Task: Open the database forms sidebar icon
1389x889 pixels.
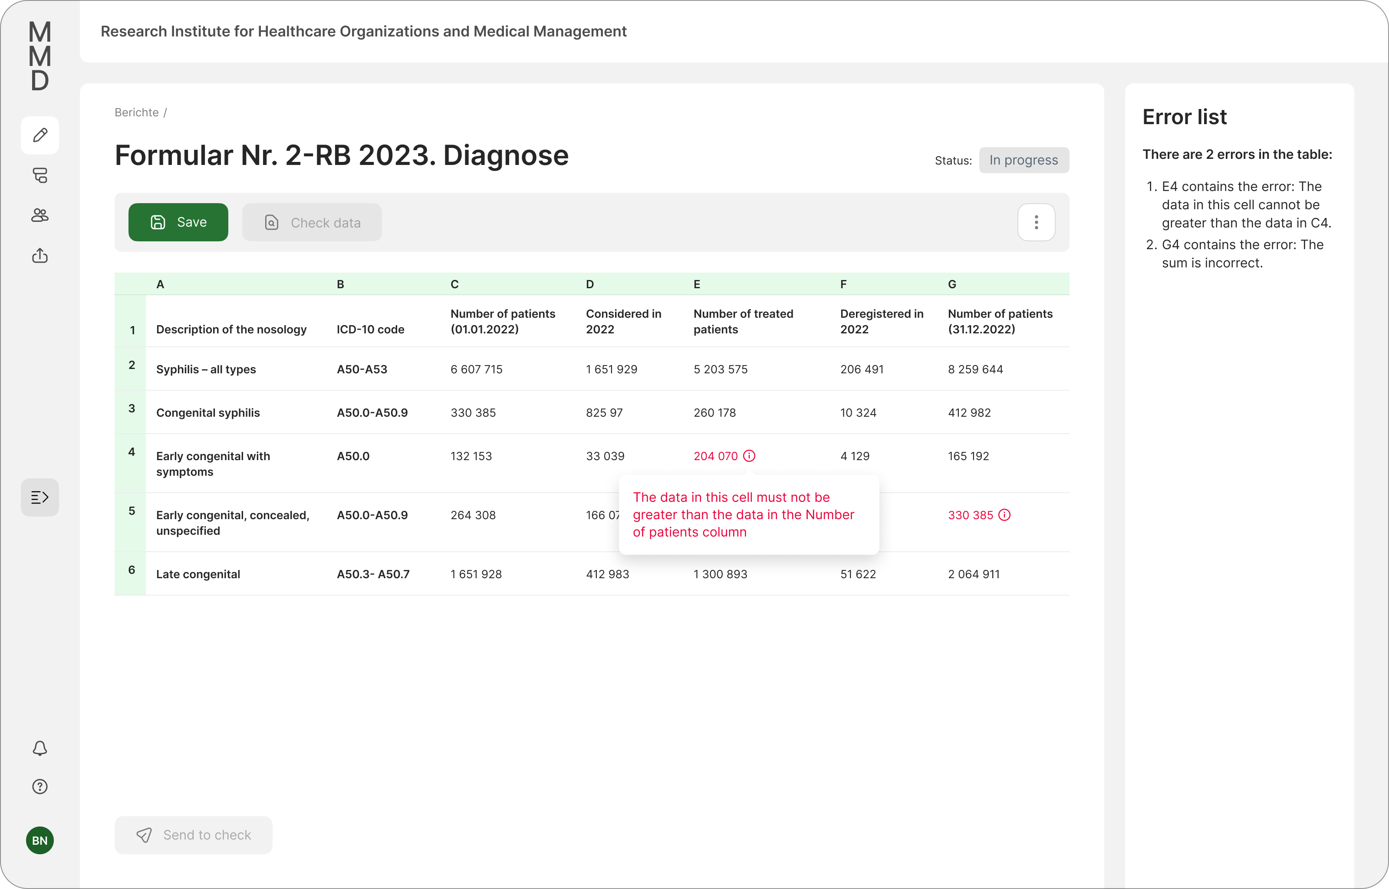Action: point(40,175)
